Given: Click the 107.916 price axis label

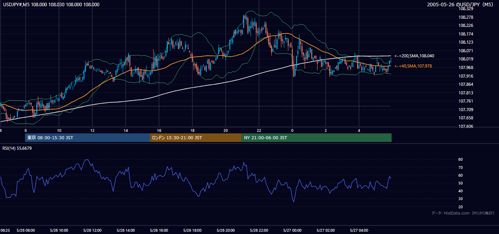Looking at the screenshot, I should (x=466, y=76).
